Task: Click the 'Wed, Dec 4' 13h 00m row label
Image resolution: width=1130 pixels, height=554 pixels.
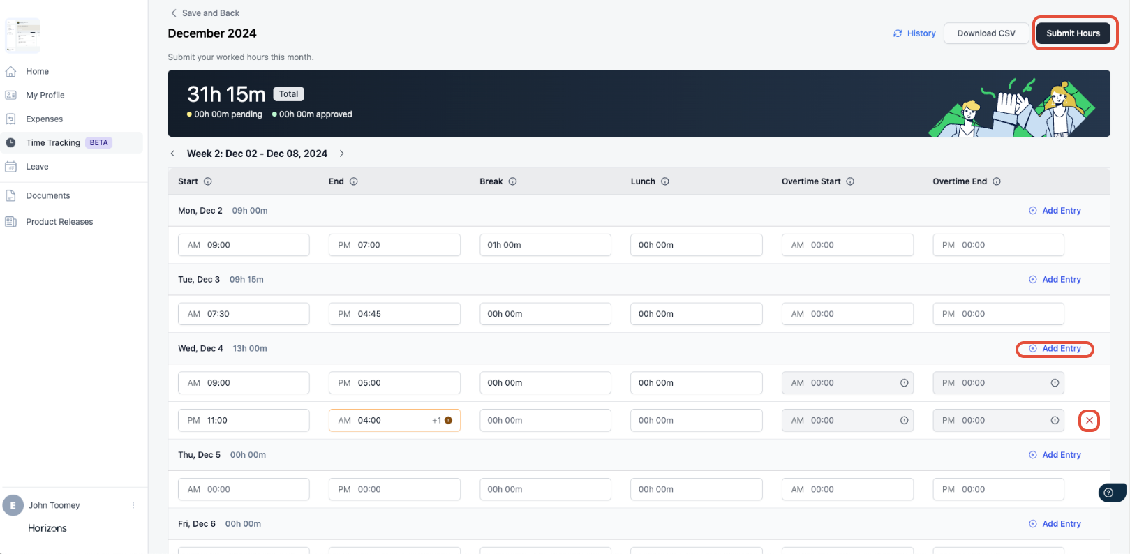Action: (223, 348)
